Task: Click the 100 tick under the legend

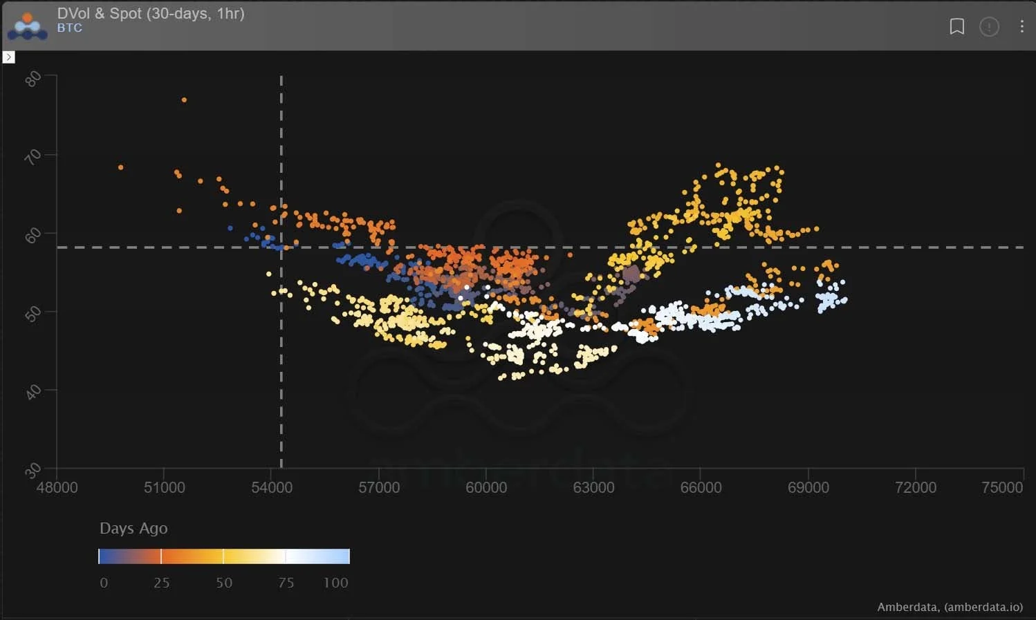Action: 336,583
